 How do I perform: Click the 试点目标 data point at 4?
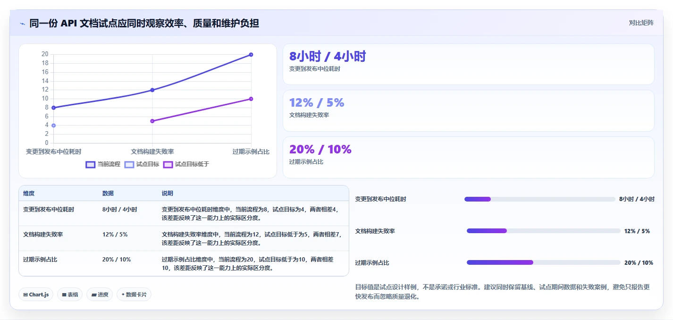(x=54, y=126)
